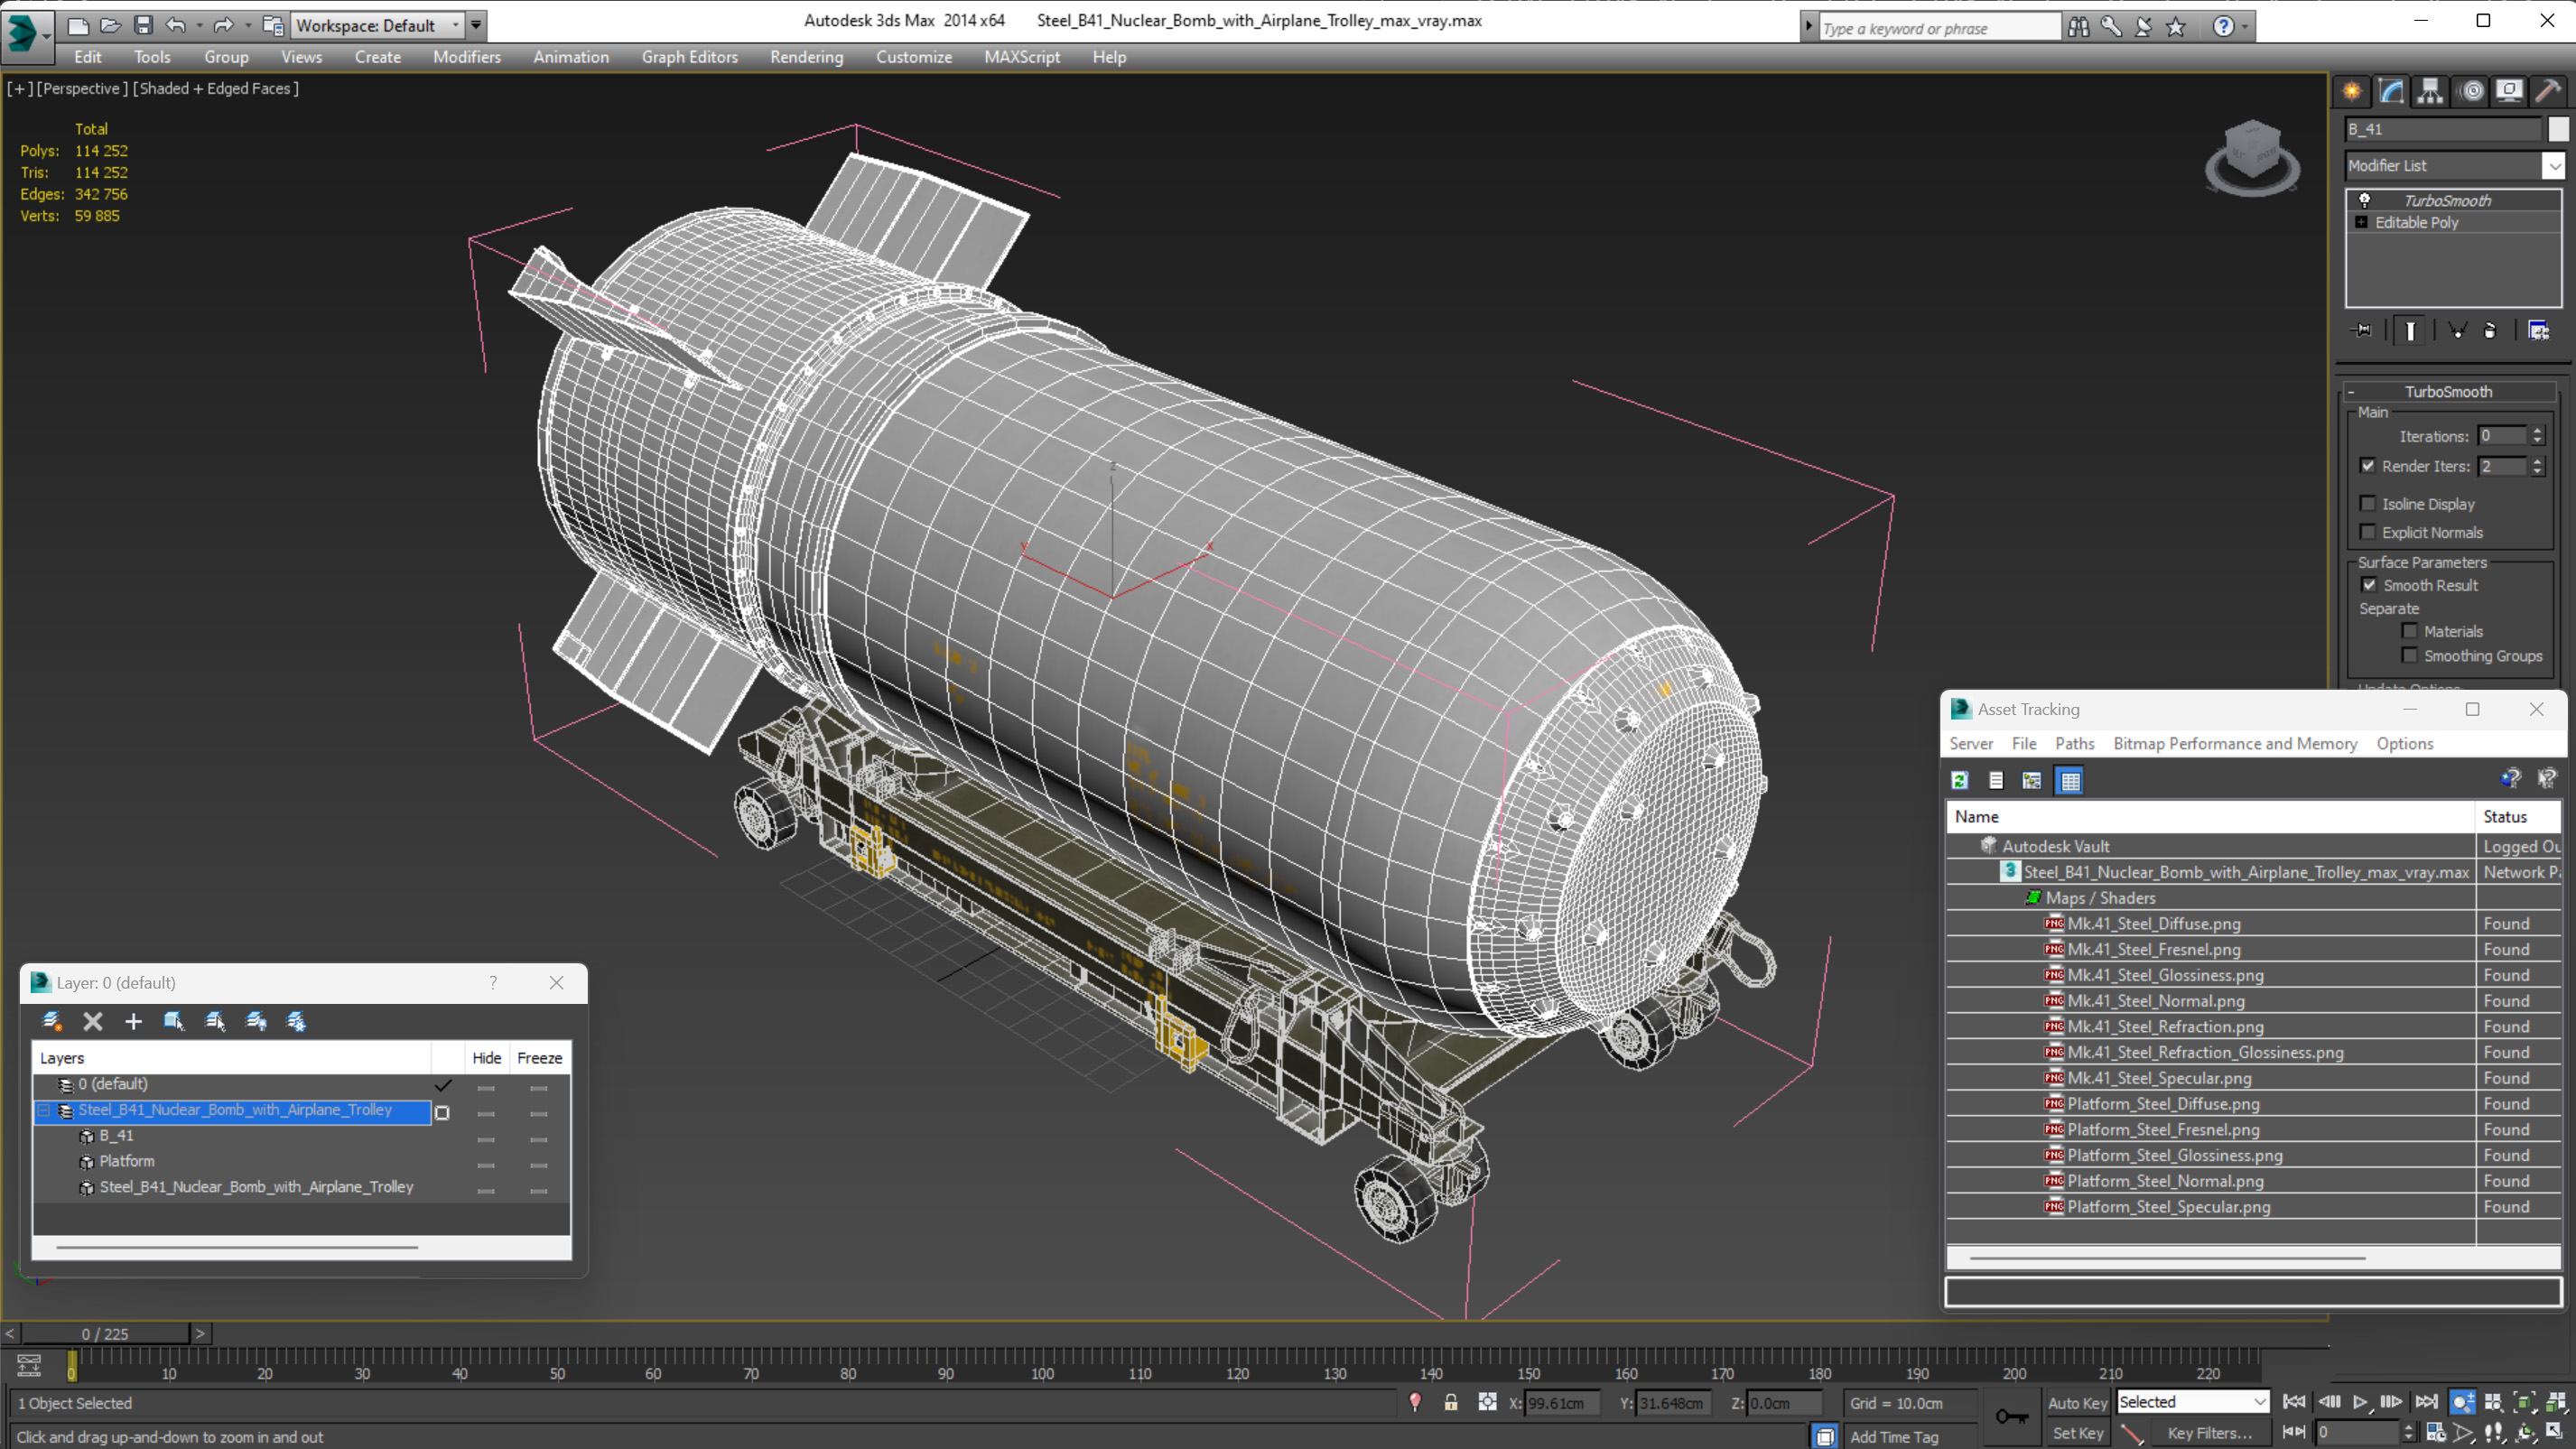Open Paths menu in Asset Tracking
Image resolution: width=2576 pixels, height=1449 pixels.
click(2075, 743)
